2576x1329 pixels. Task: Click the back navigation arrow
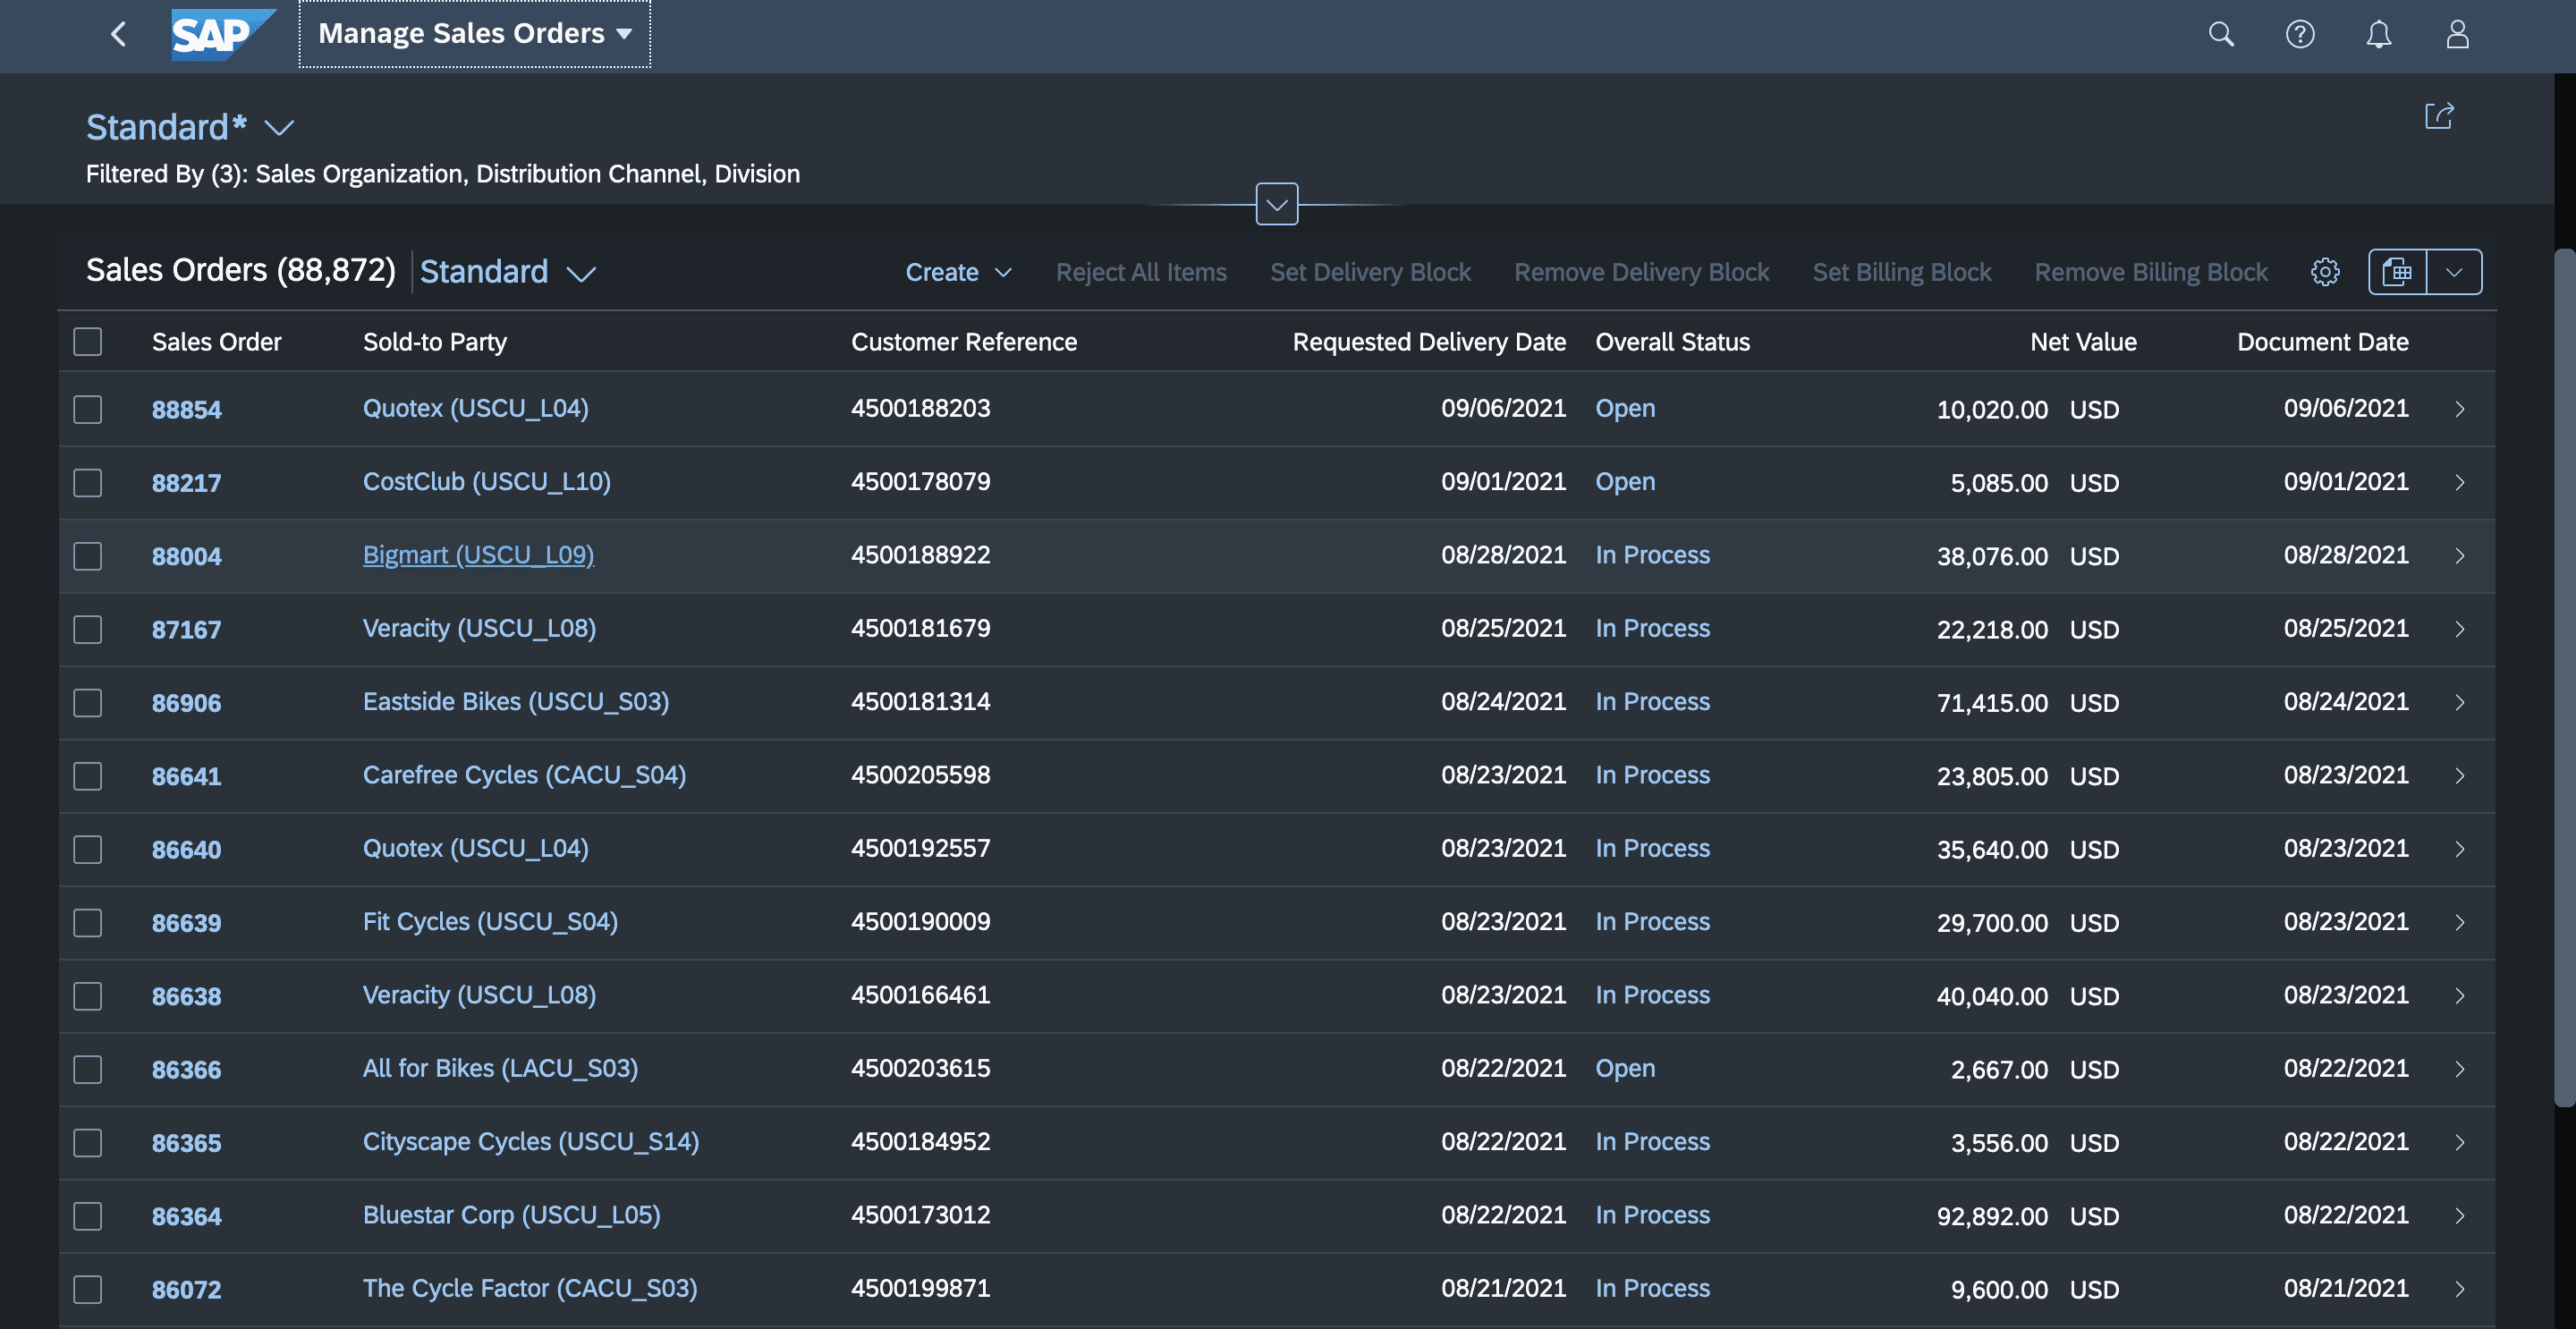[119, 34]
